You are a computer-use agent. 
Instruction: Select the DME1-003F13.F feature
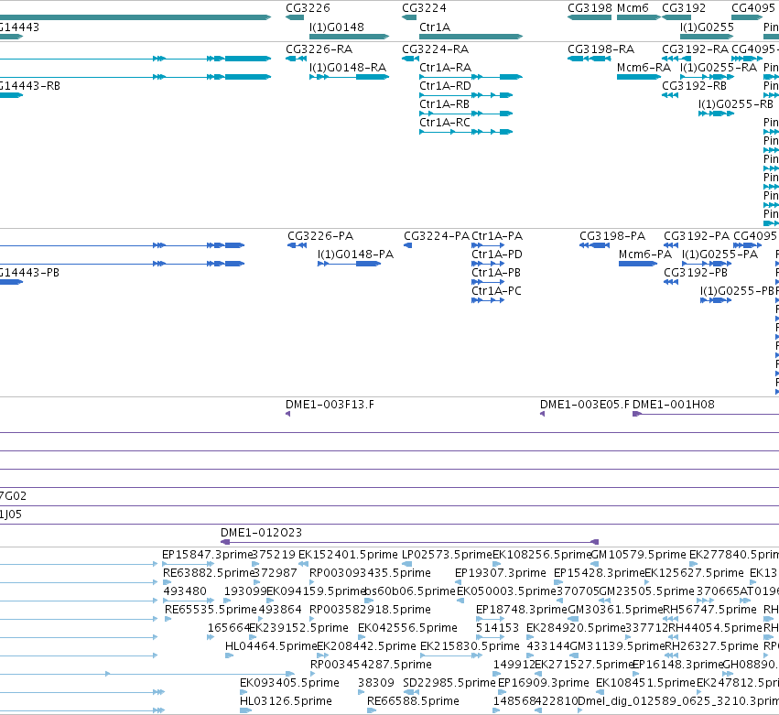click(x=330, y=405)
